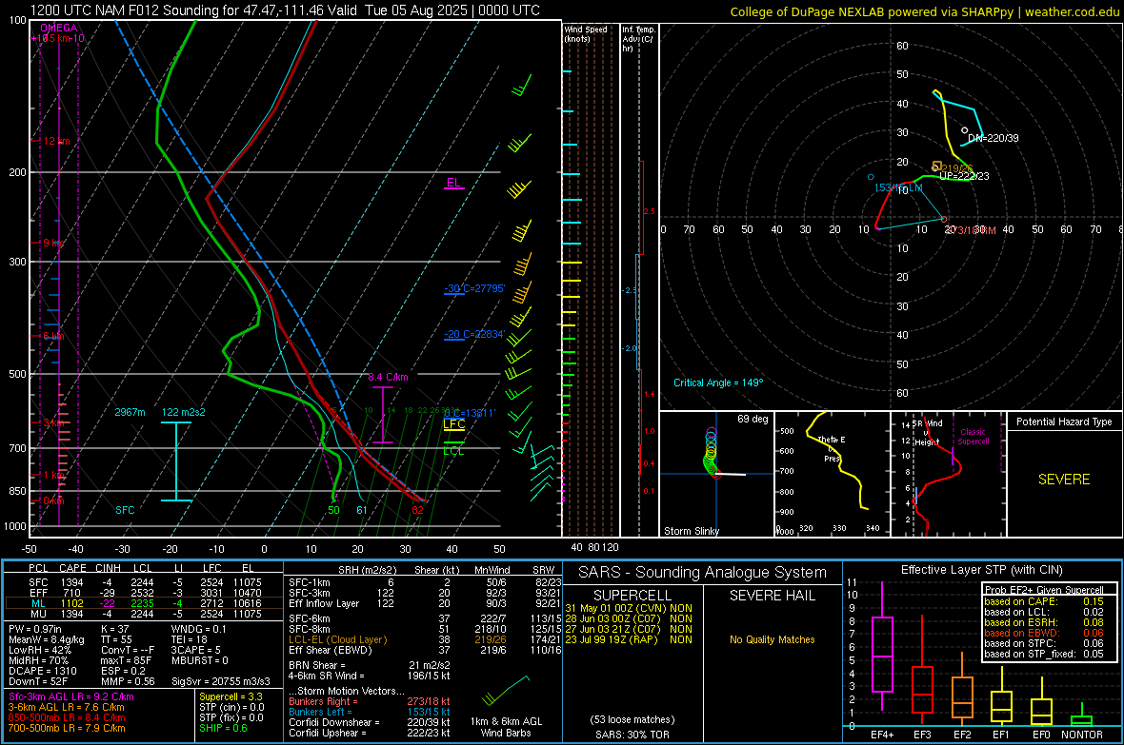Click the 'PW = 0.97in' value
Screen dimensions: 1124x745
point(35,629)
